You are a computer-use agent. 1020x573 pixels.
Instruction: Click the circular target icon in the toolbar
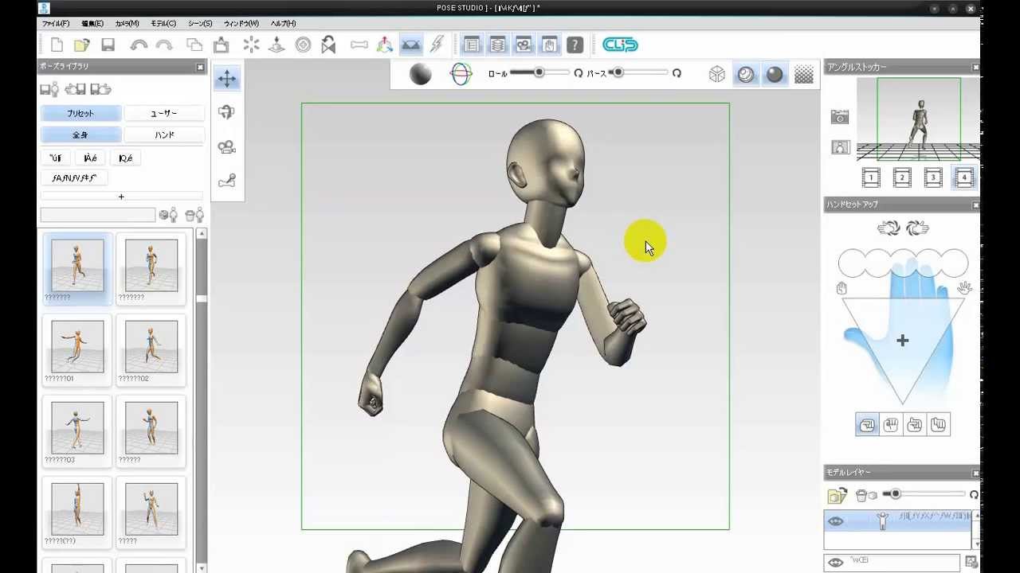coord(303,45)
